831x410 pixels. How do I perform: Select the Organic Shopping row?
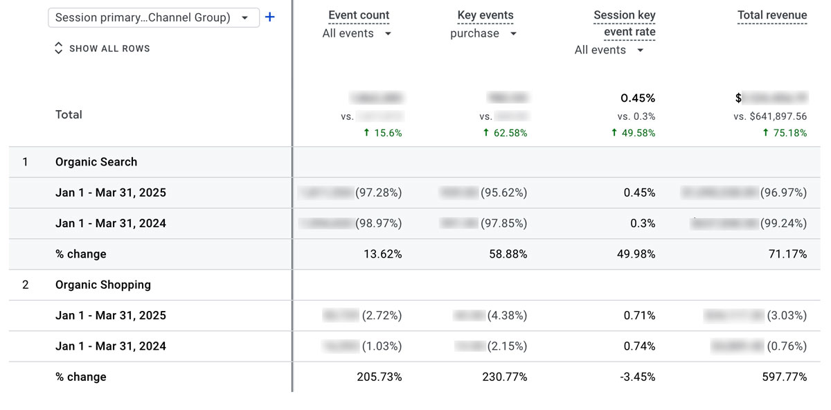[x=101, y=285]
